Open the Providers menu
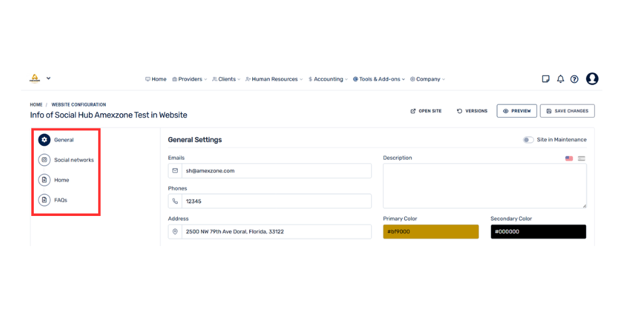This screenshot has height=313, width=626. (190, 79)
